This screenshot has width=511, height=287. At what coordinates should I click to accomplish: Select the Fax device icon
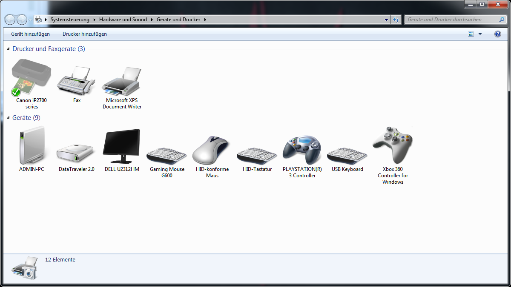[x=77, y=81]
